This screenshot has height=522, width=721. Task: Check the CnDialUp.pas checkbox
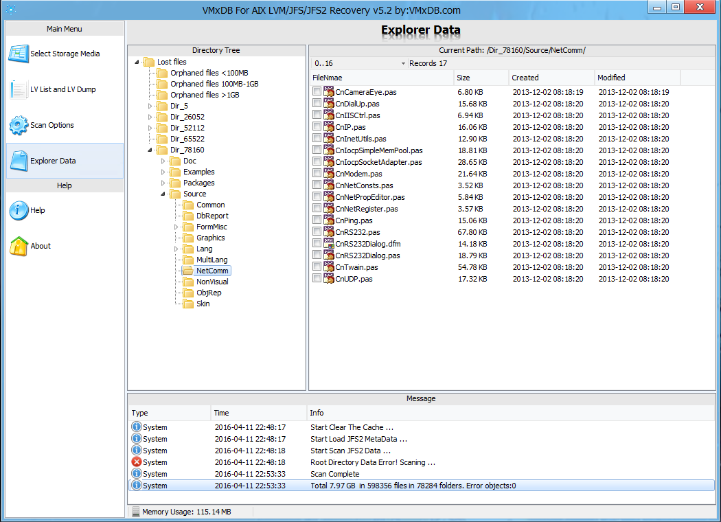pos(317,102)
